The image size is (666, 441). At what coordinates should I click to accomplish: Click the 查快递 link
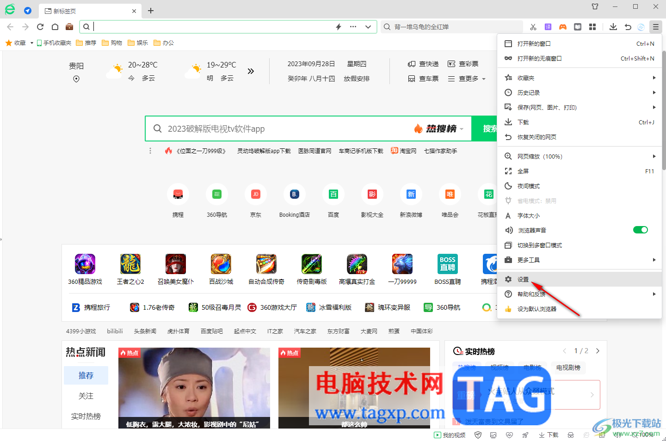423,64
